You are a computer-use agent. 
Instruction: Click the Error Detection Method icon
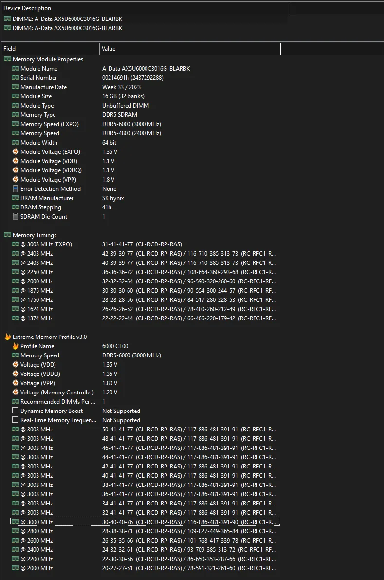(15, 188)
